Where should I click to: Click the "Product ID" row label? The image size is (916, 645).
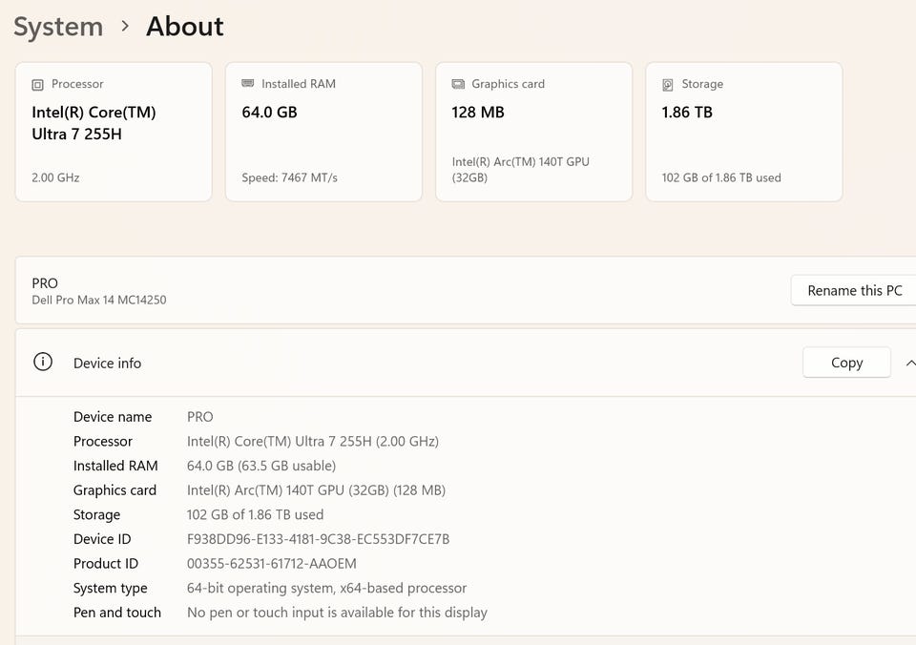(x=106, y=564)
